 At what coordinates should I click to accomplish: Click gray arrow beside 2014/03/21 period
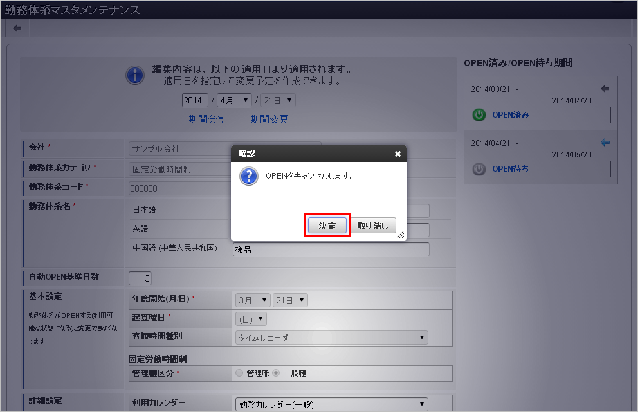coord(605,88)
